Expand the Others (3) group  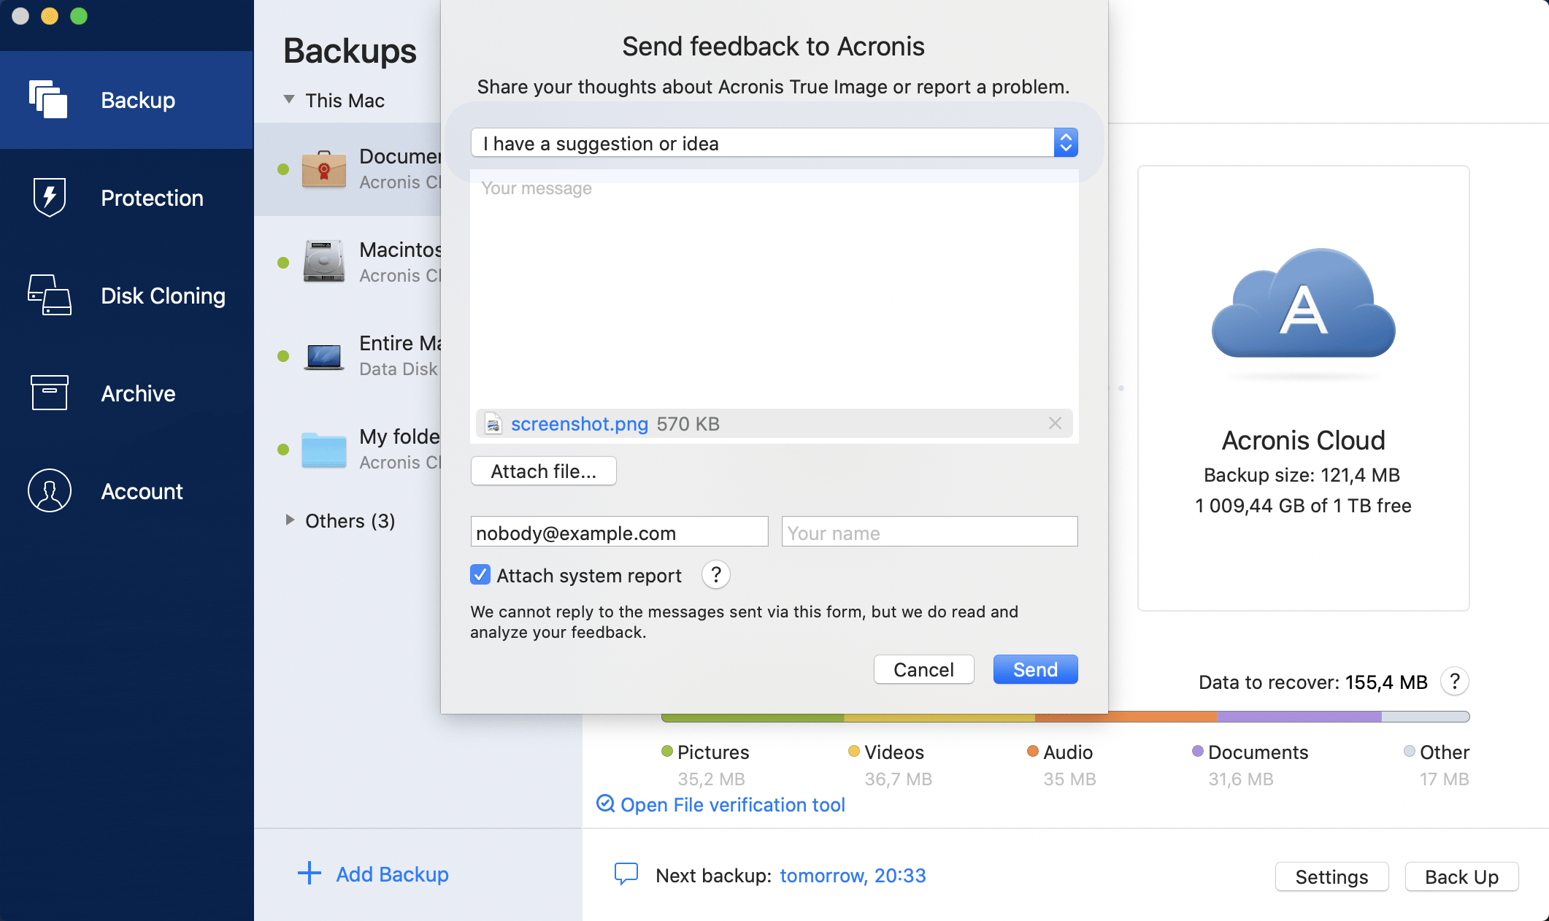pos(290,520)
